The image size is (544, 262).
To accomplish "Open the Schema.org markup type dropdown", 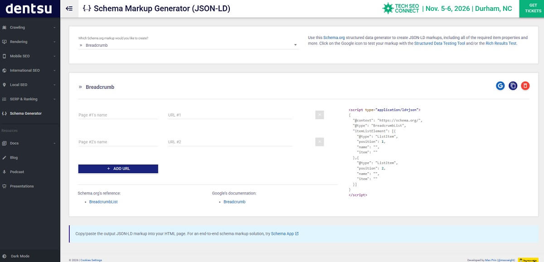I will [x=189, y=45].
